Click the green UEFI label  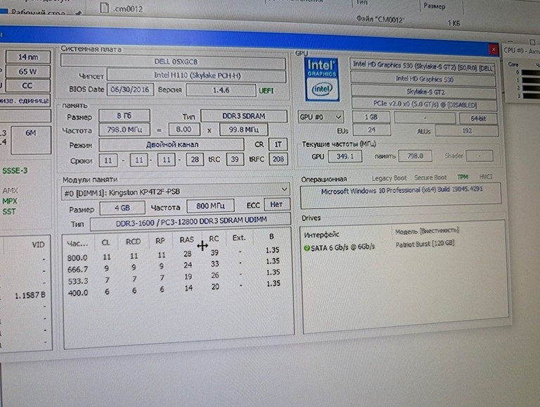click(x=266, y=91)
